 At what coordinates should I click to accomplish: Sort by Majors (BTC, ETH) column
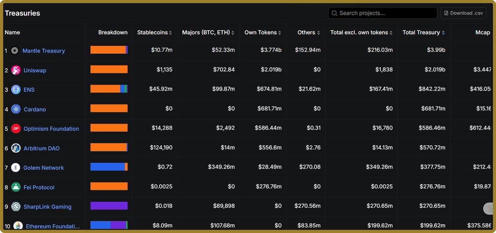click(x=208, y=32)
